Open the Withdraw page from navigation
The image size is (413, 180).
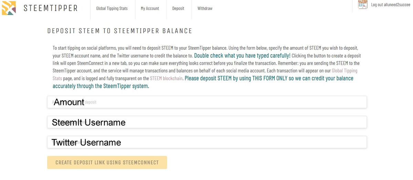coord(205,8)
